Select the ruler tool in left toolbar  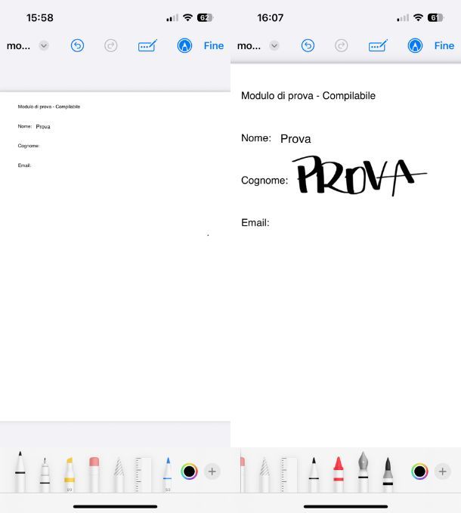(x=143, y=474)
